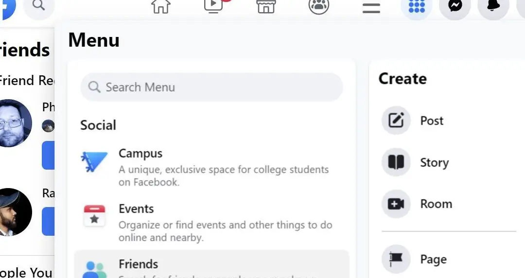This screenshot has height=278, width=525.
Task: Click the Campus description text
Action: pyautogui.click(x=224, y=176)
